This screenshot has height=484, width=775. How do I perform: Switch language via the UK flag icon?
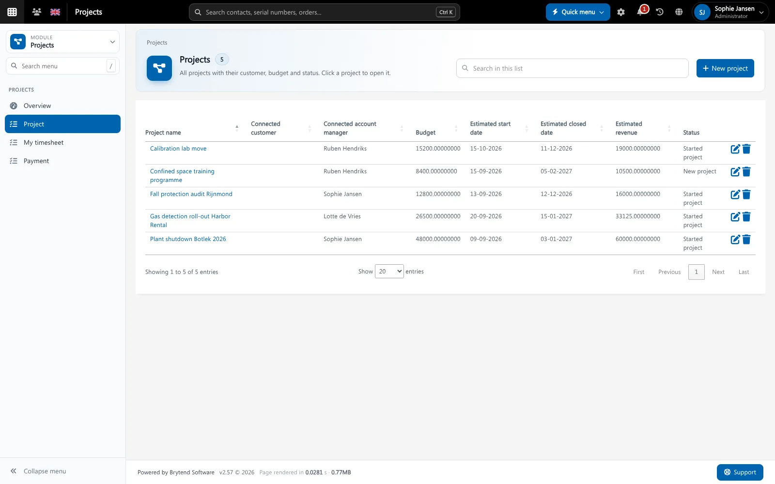[x=55, y=12]
